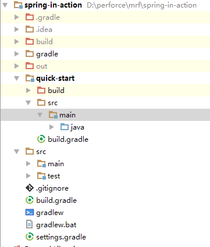Click the spring-in-action module folder icon

pyautogui.click(x=18, y=5)
